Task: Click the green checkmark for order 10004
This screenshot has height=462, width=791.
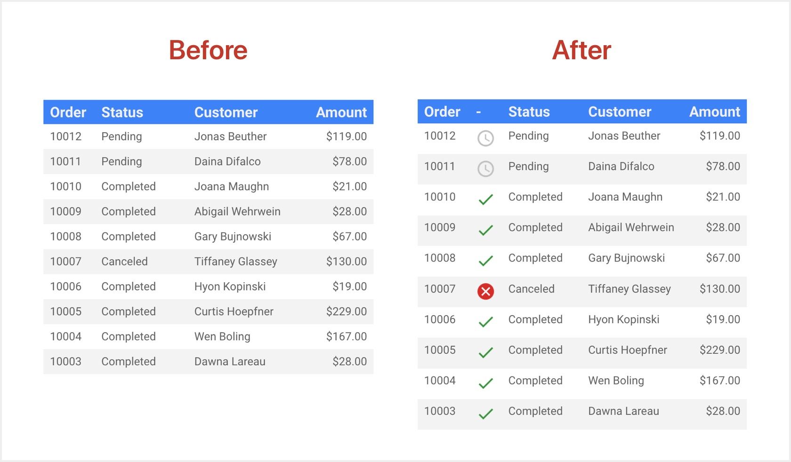Action: click(485, 383)
